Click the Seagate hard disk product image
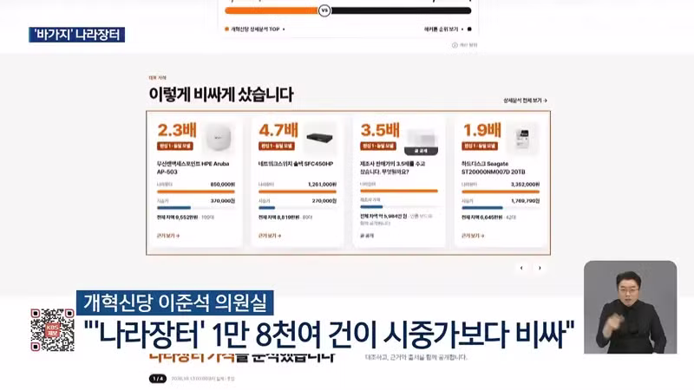Viewport: 694px width, 390px height. point(523,138)
